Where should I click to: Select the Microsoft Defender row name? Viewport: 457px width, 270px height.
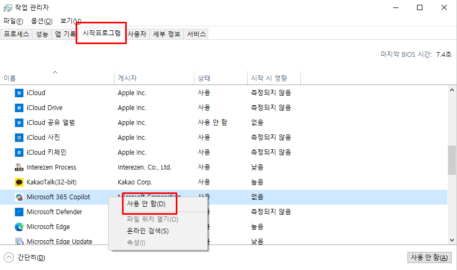click(54, 212)
